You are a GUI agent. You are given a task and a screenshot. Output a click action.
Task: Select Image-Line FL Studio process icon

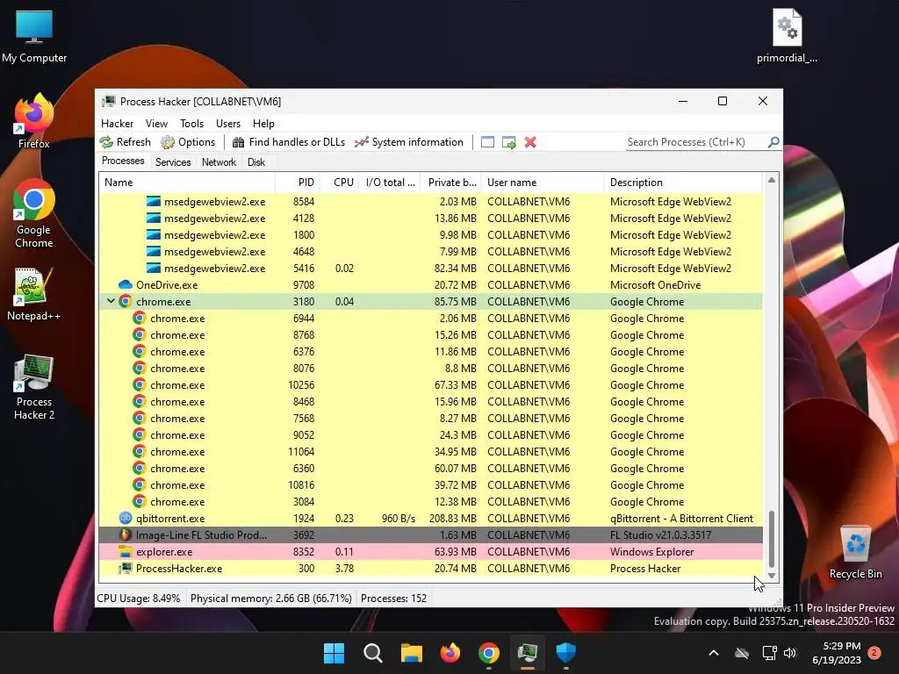tap(125, 534)
